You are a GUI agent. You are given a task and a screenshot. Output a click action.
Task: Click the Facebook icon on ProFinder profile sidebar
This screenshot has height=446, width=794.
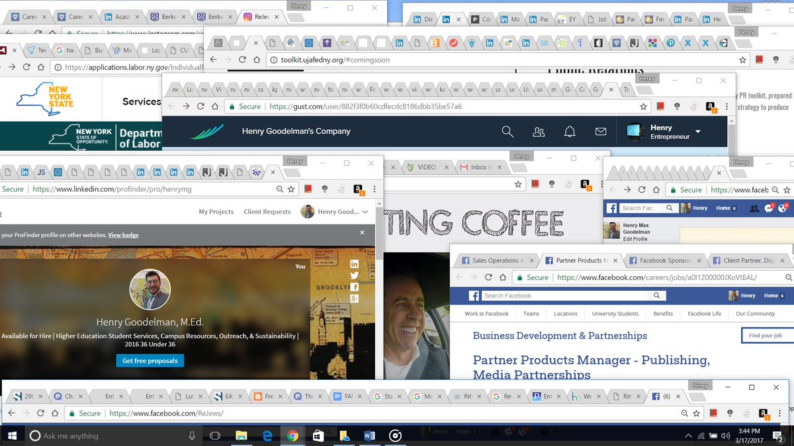[x=355, y=287]
